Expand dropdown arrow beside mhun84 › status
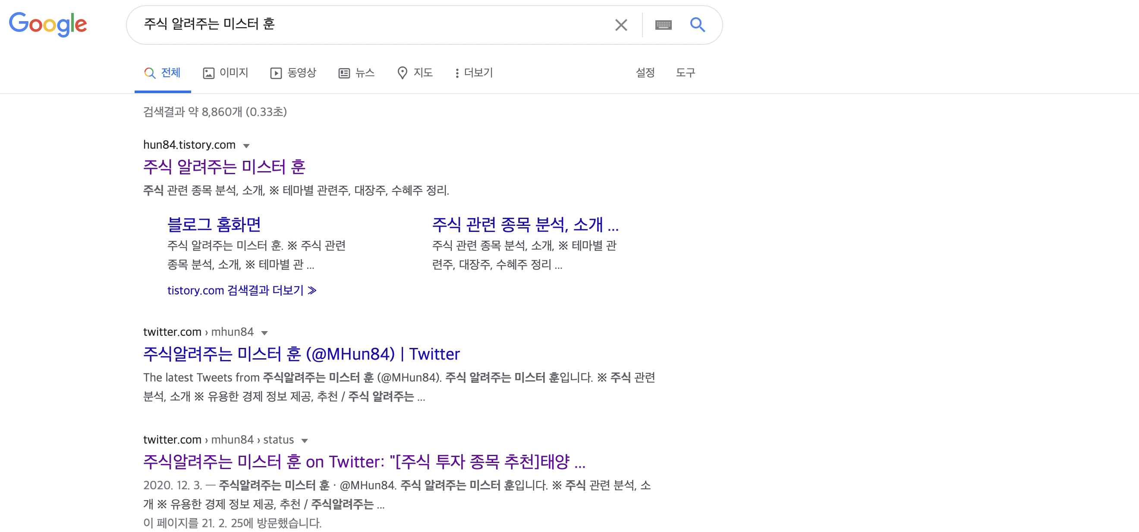This screenshot has height=532, width=1139. [304, 441]
